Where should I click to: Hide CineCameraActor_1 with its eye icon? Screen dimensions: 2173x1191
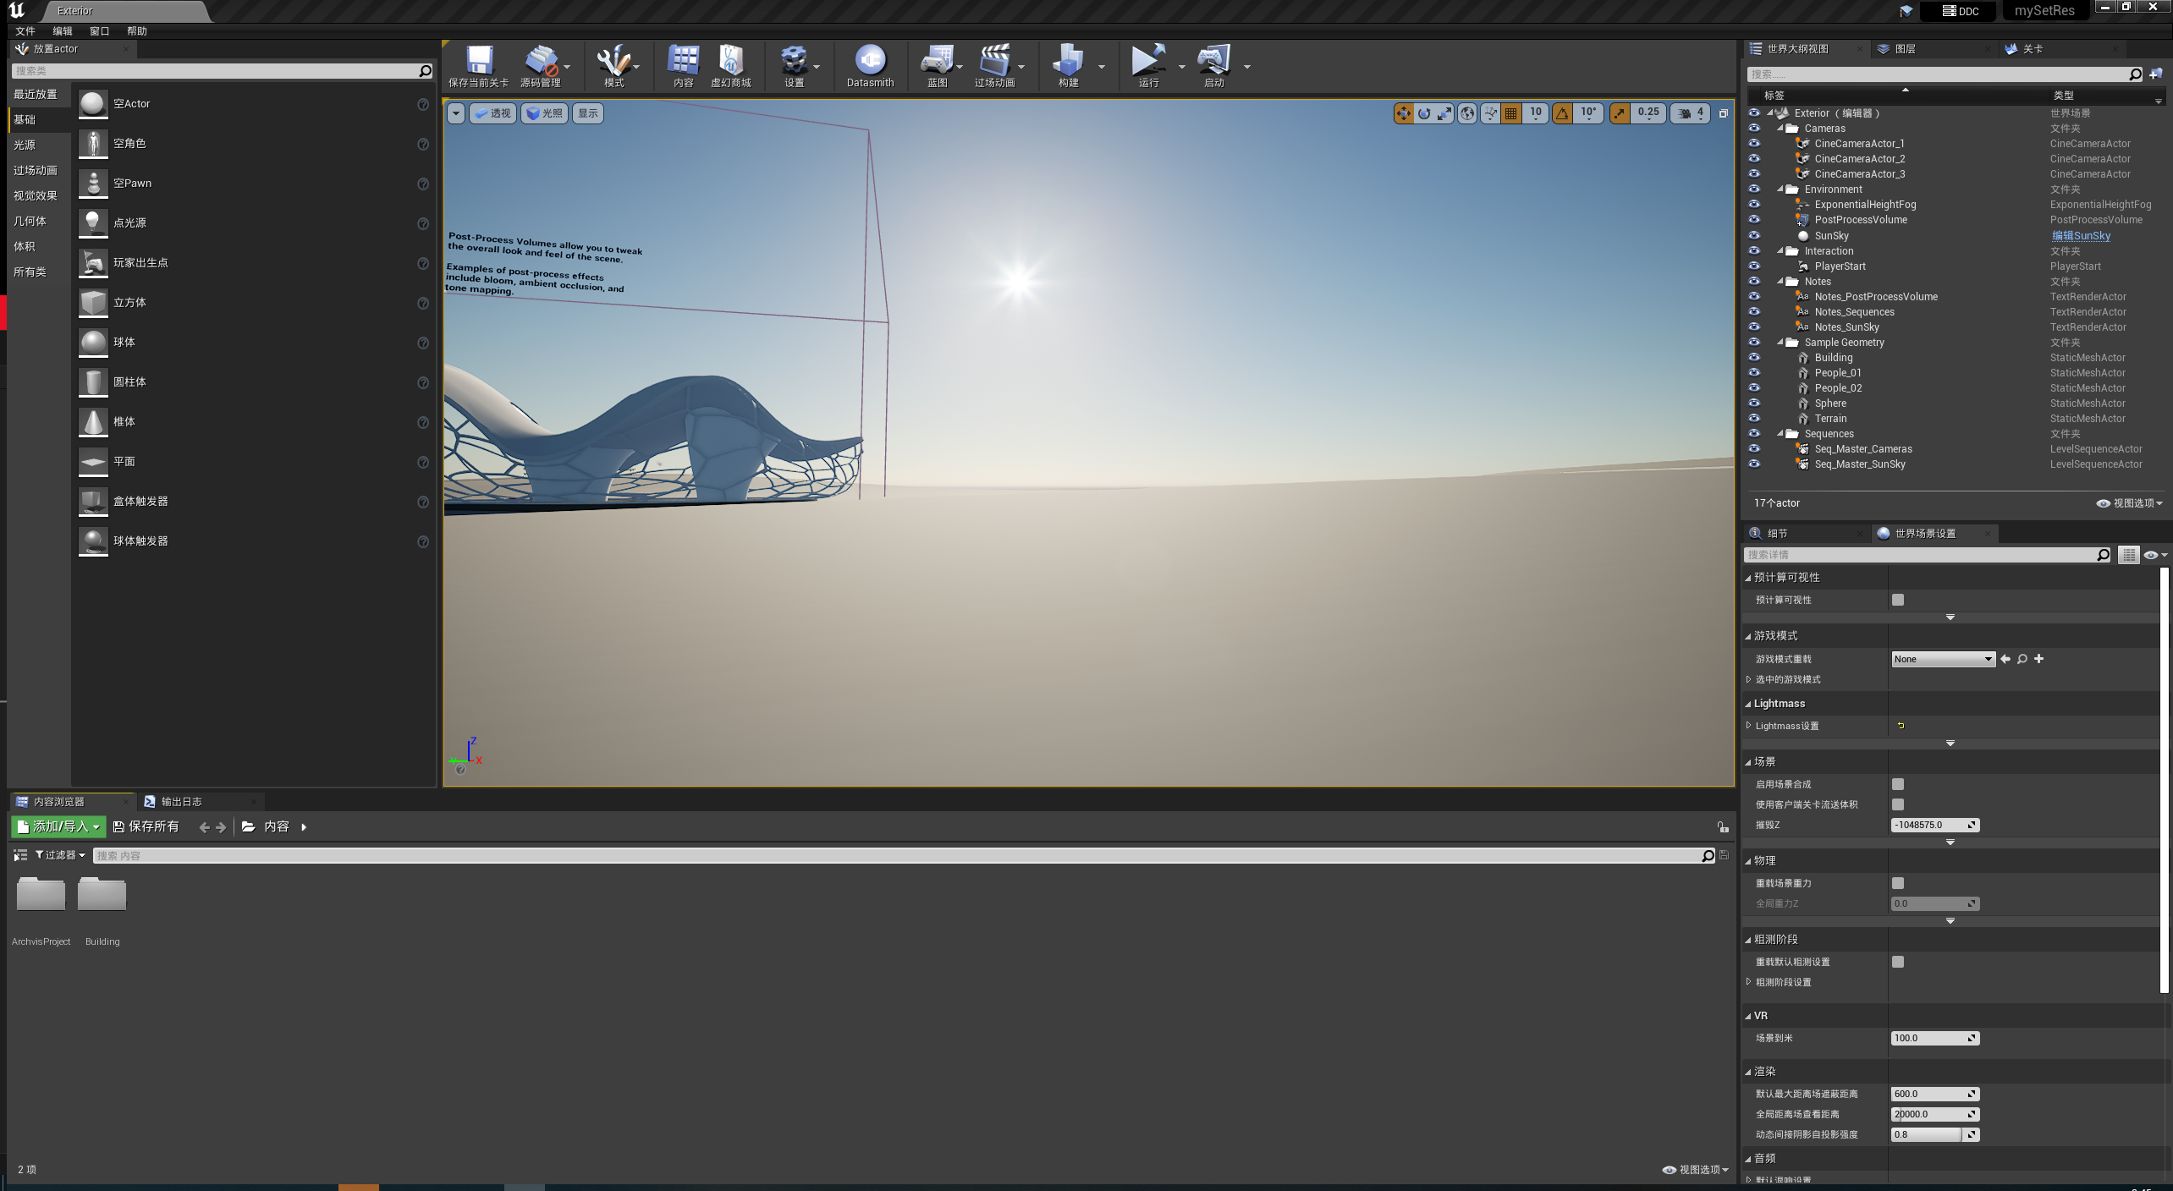tap(1753, 144)
